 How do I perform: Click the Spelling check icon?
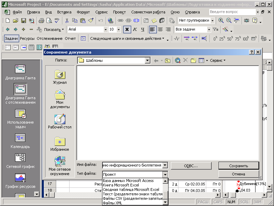click(57, 21)
